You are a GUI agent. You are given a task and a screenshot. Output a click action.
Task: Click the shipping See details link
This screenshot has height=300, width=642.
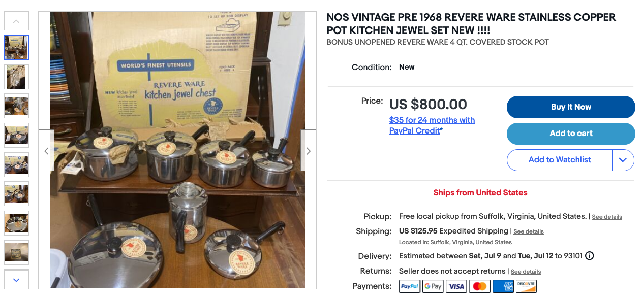point(528,231)
